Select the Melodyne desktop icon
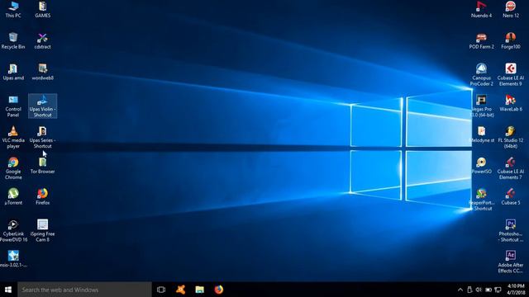The height and width of the screenshot is (297, 529). 481,134
